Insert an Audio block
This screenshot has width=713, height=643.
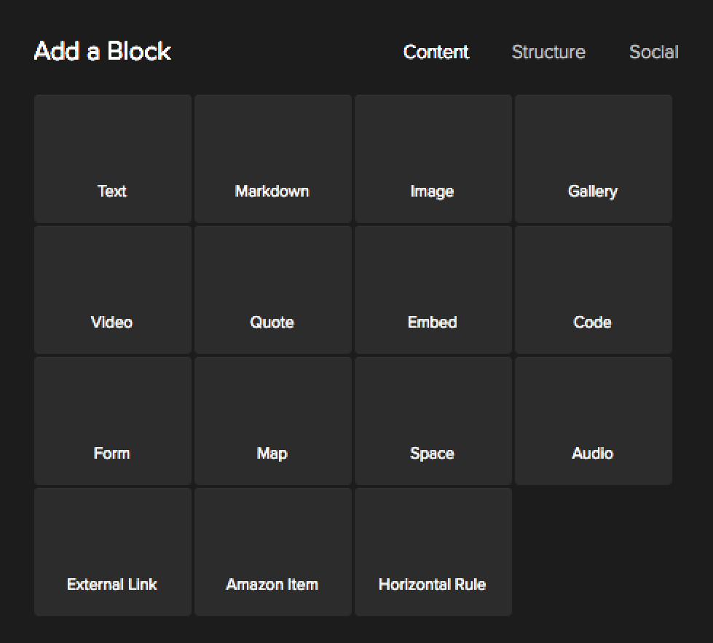click(593, 421)
